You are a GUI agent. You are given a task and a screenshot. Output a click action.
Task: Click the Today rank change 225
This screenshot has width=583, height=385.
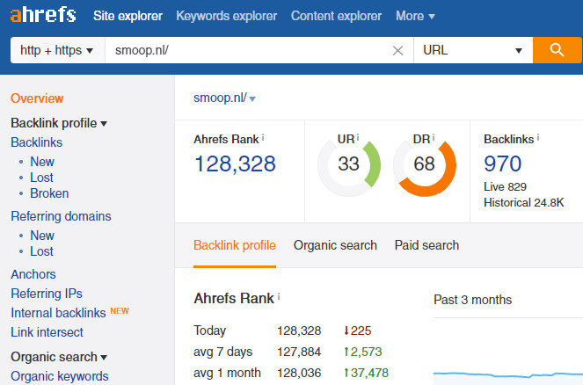(357, 331)
